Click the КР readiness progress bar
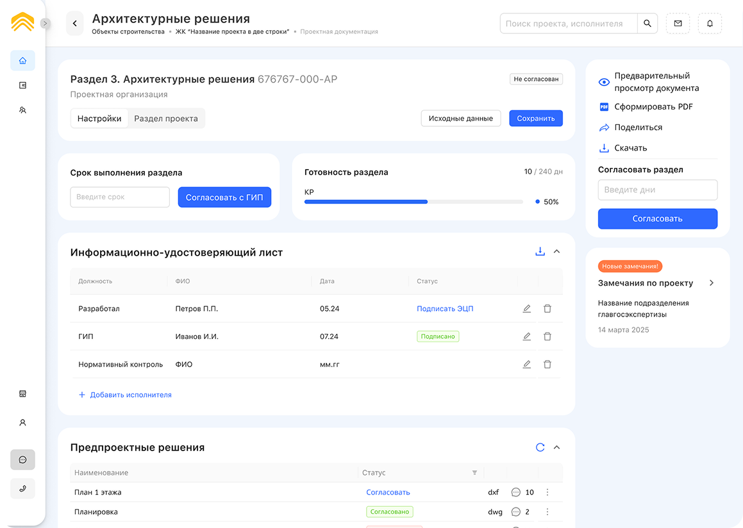The image size is (743, 528). click(413, 202)
